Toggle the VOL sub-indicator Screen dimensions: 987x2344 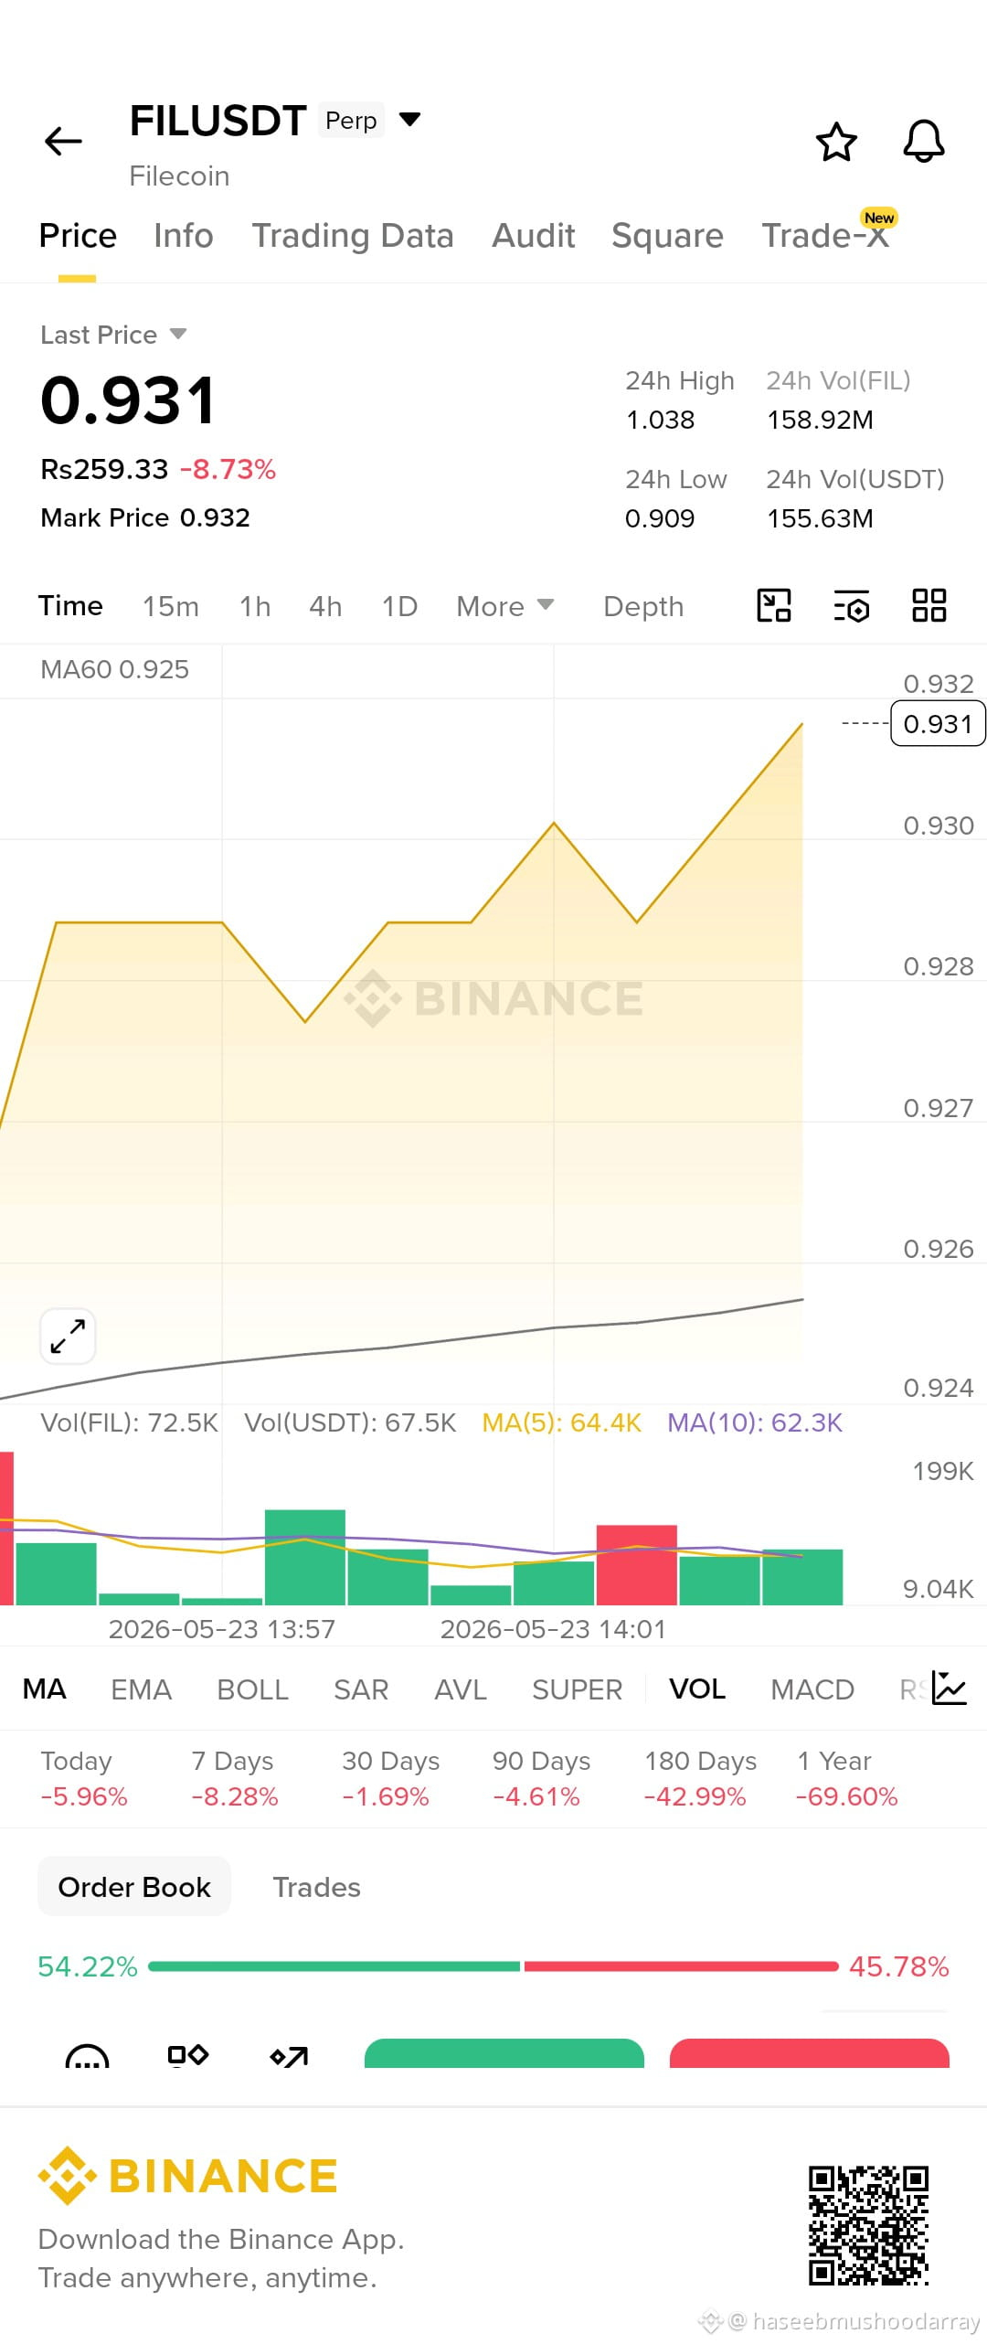[697, 1689]
